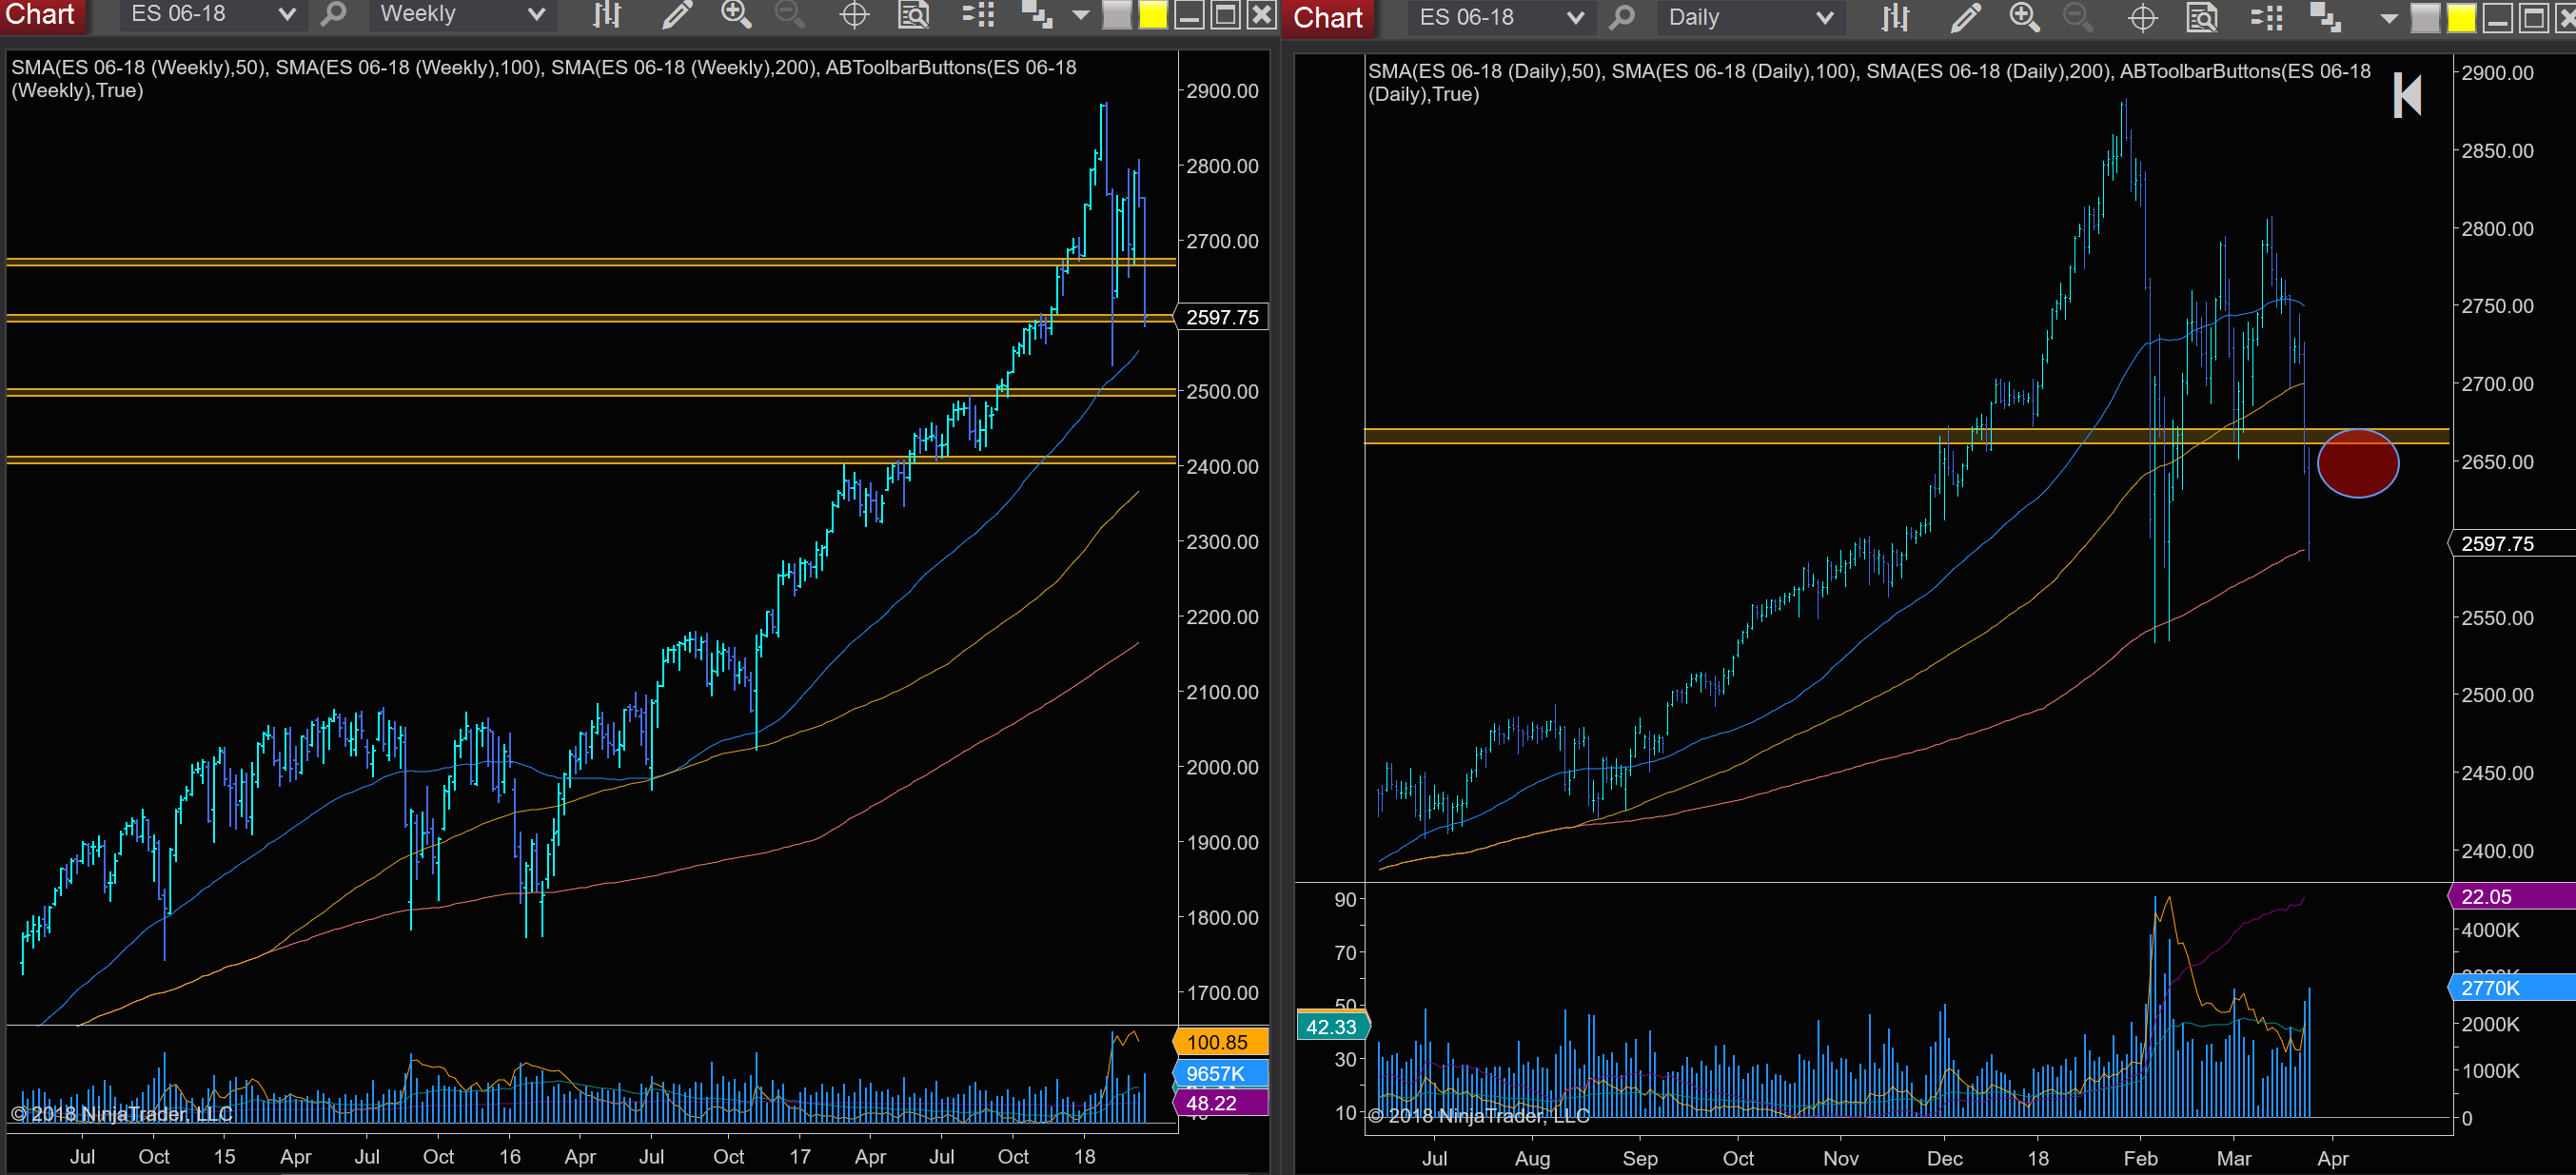Click the 2597.75 price marker on Weekly chart
The width and height of the screenshot is (2576, 1175).
tap(1220, 317)
